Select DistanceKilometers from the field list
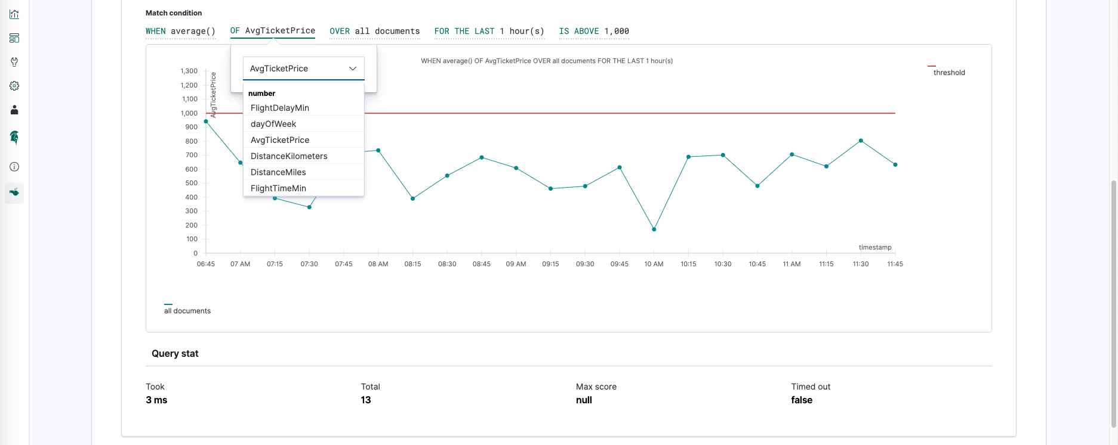1118x445 pixels. [304, 156]
